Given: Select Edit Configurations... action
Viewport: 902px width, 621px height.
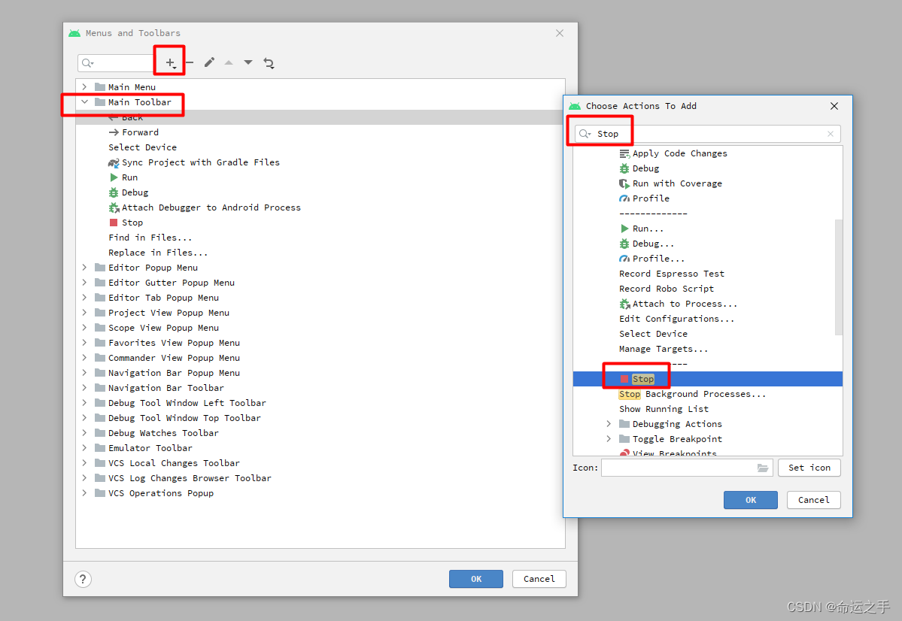Looking at the screenshot, I should point(677,319).
